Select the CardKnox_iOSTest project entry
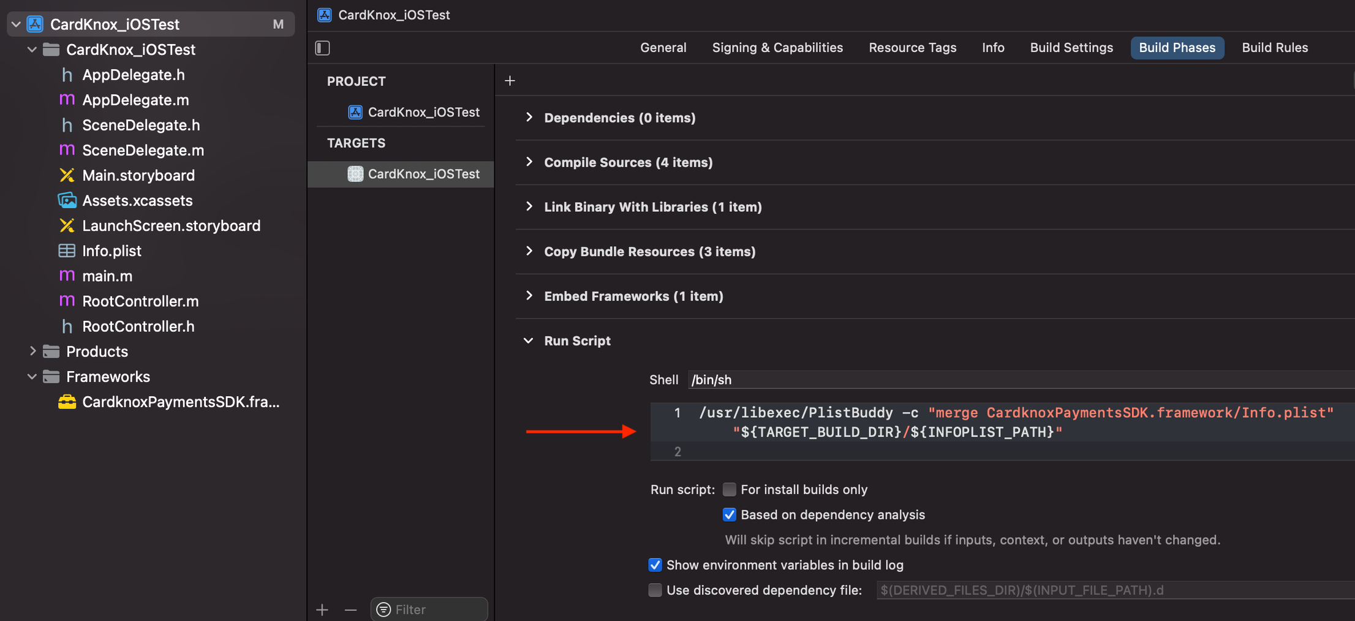Screen dimensions: 1355x621 point(423,112)
